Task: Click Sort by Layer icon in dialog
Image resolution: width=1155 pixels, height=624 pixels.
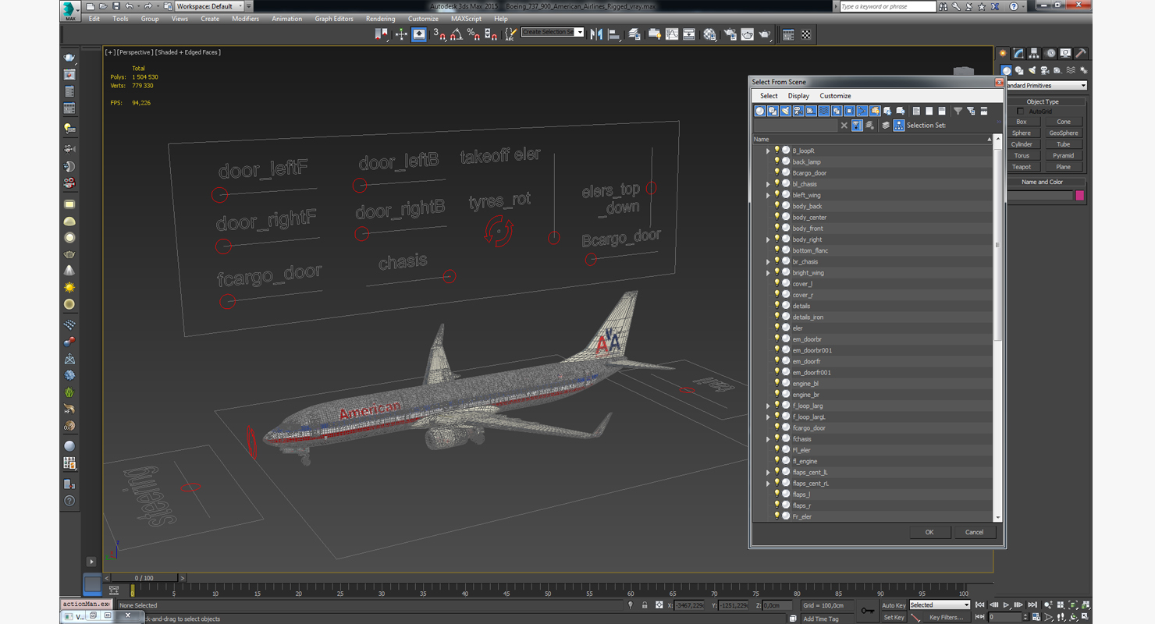Action: coord(886,125)
